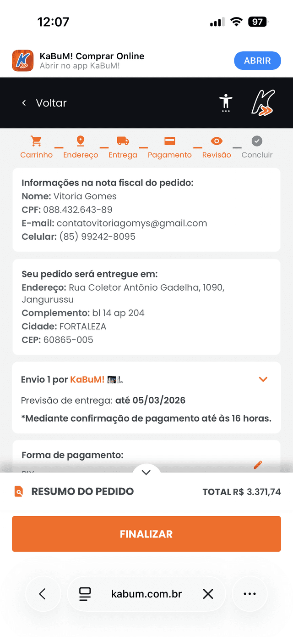293x637 pixels.
Task: Tap the back chevron next to Voltar
Action: (x=24, y=103)
